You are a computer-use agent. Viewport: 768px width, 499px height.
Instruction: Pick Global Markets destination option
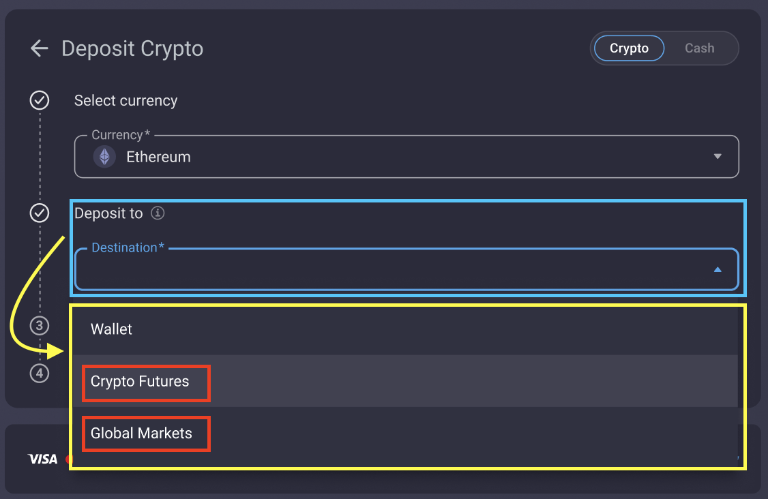(141, 434)
